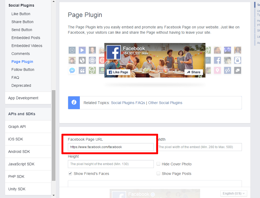Enable the Hide Cover Photo checkbox
Screen dimensions: 260x198
coord(158,164)
